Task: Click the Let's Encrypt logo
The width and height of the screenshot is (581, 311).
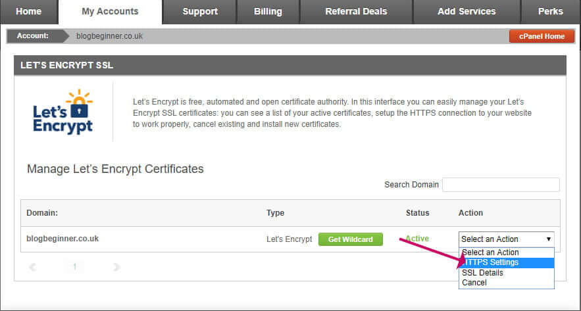Action: pos(63,112)
